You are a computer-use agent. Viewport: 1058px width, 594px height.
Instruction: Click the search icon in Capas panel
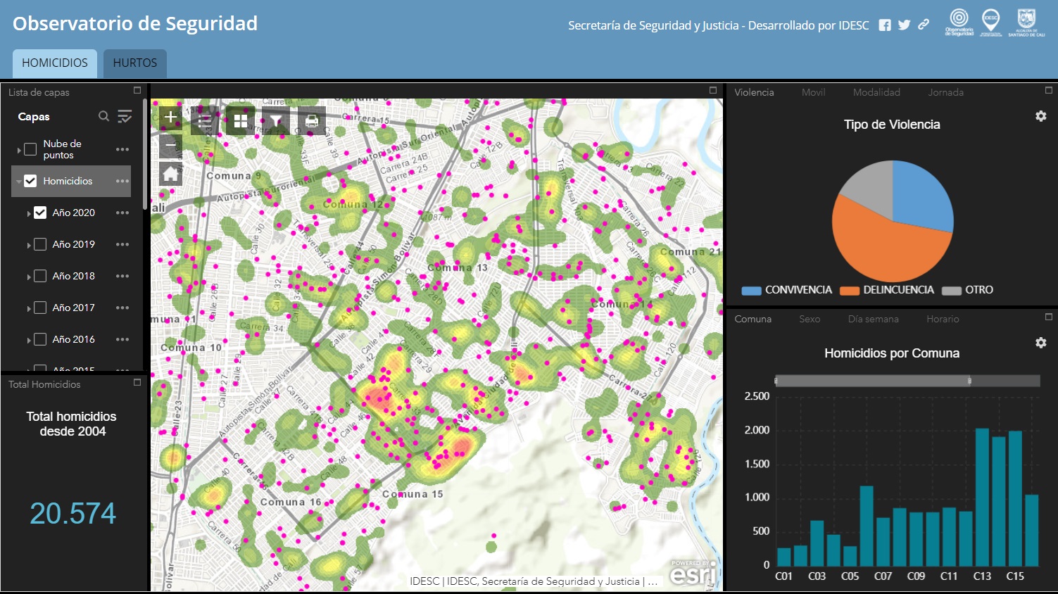click(x=103, y=116)
